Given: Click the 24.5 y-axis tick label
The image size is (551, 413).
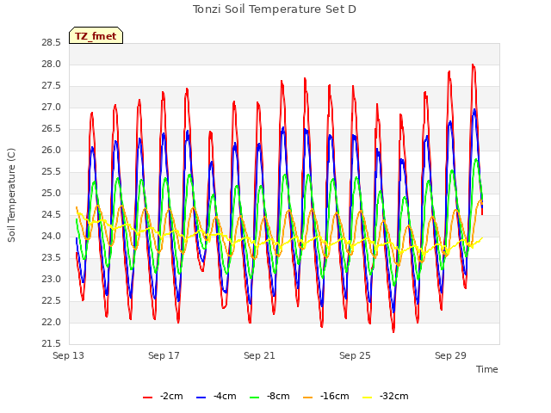Looking at the screenshot, I should point(52,215).
